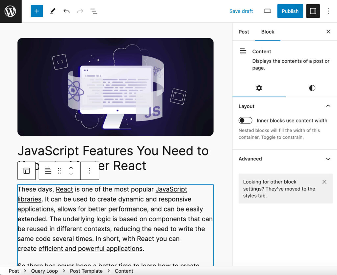Open block options three-dot menu

(x=90, y=171)
